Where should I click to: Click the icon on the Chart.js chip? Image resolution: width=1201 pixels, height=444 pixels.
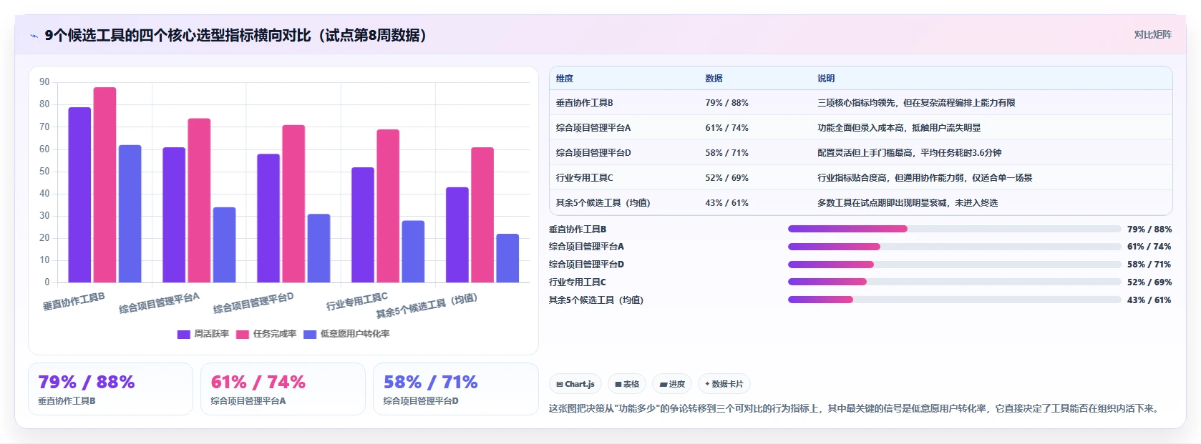560,384
